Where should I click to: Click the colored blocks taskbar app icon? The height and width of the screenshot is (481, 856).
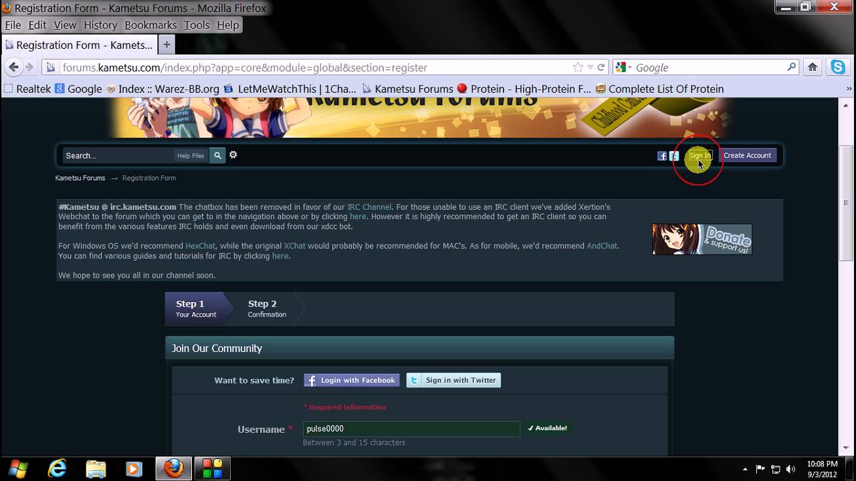212,469
